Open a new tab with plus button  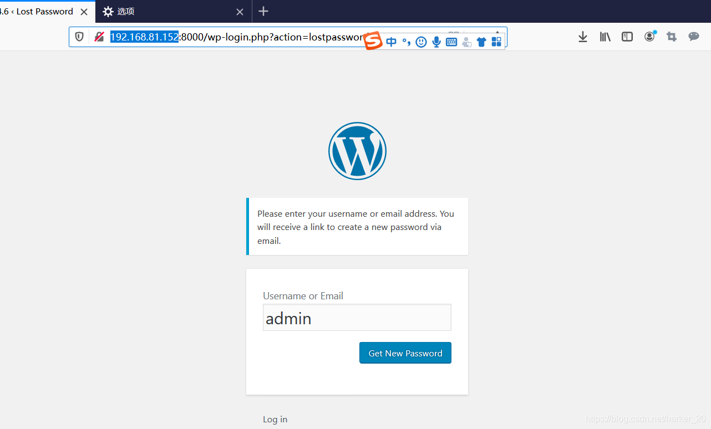pyautogui.click(x=263, y=11)
